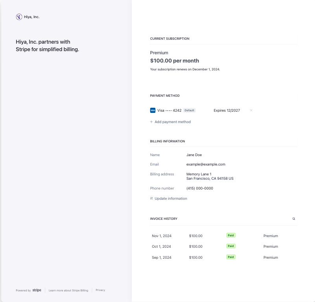Click the Stripe wordmark in the footer
This screenshot has width=315, height=302.
coord(37,290)
